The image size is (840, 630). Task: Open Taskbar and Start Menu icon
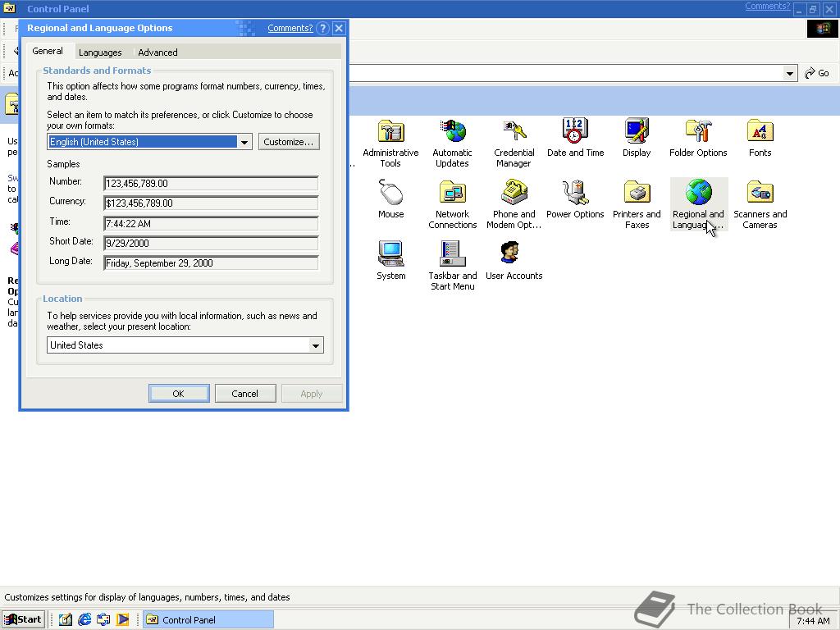pyautogui.click(x=452, y=254)
